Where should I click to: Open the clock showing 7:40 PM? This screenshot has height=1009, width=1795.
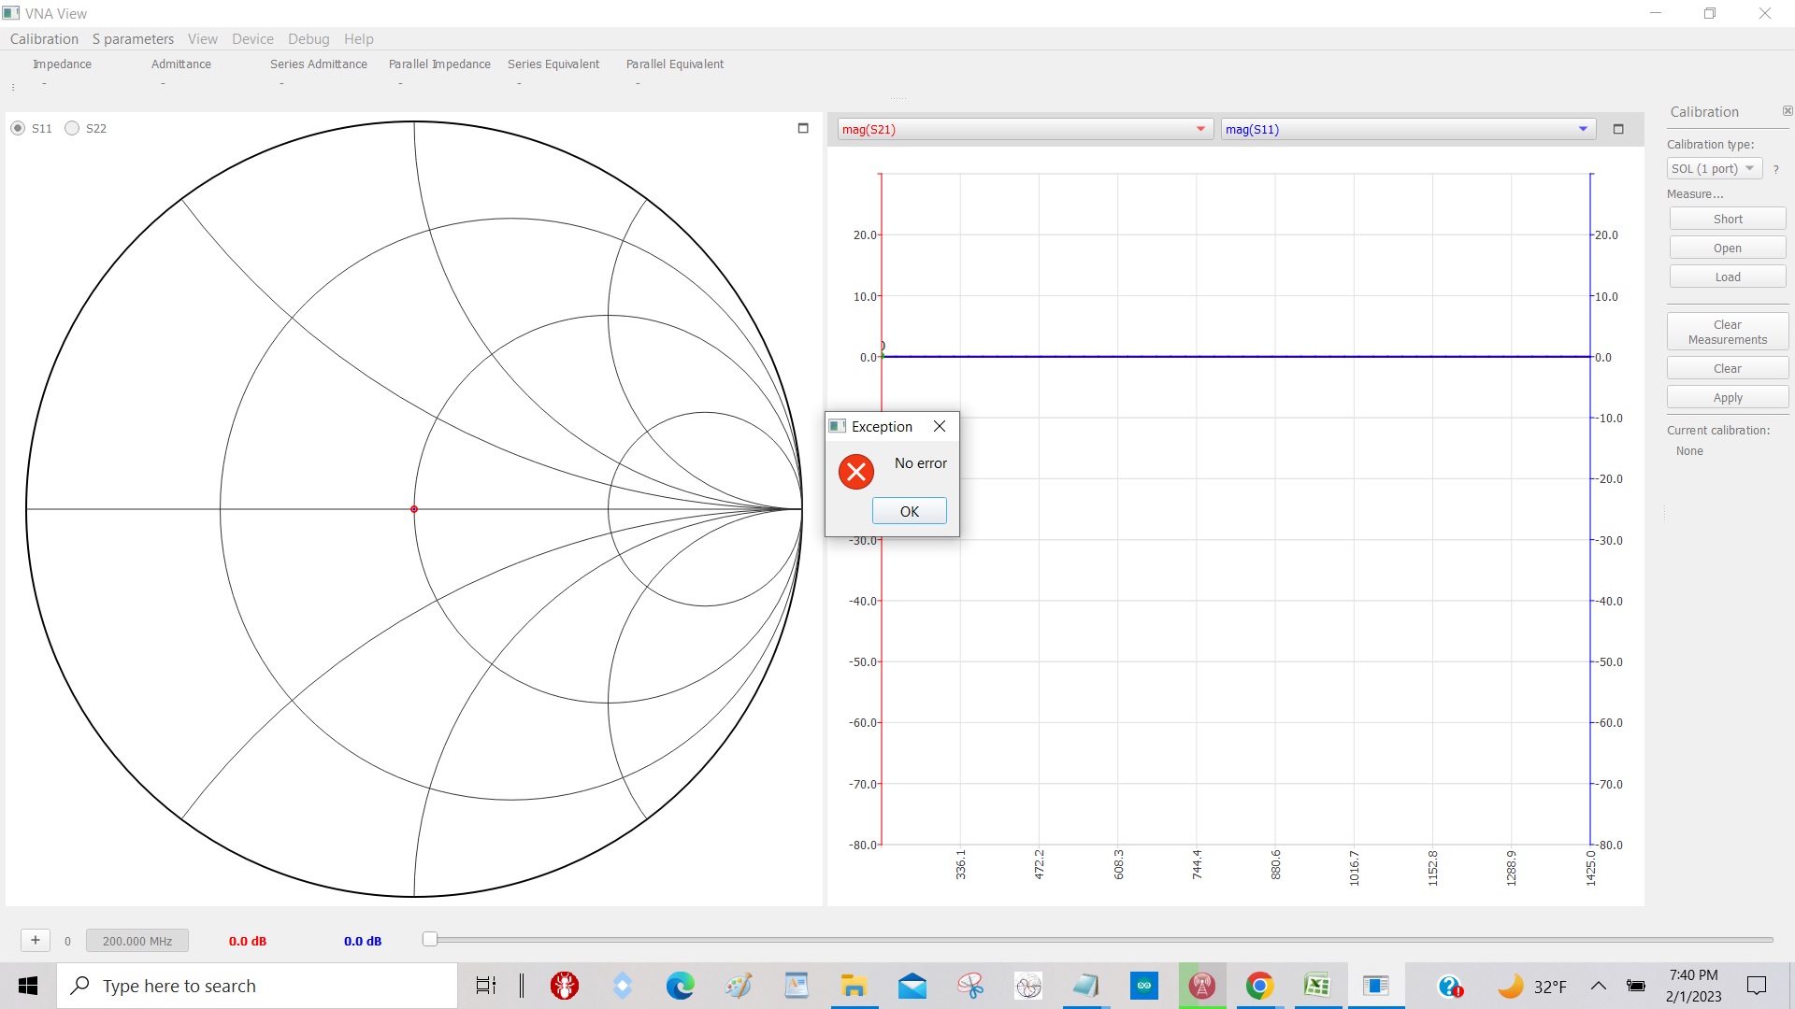[1693, 986]
